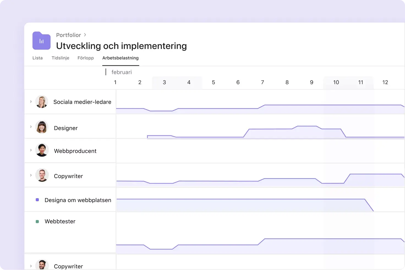The height and width of the screenshot is (270, 405).
Task: Click the breadcrumb arrow next to Portfolior
Action: point(85,35)
